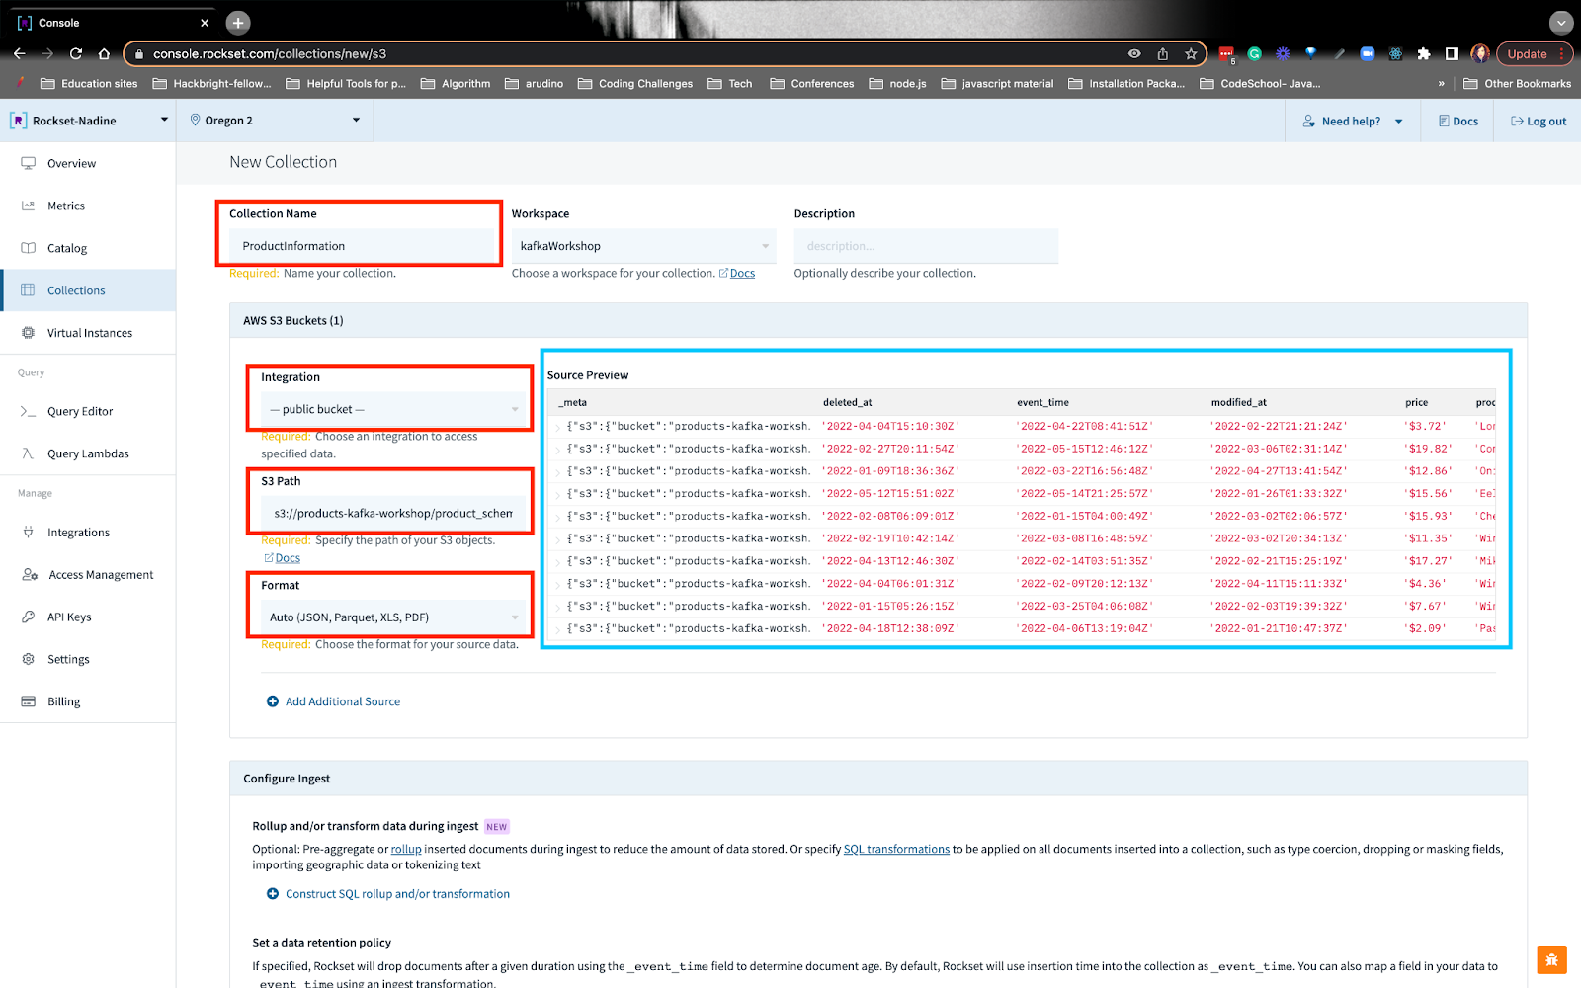Click the Collection Name input field

tap(362, 246)
